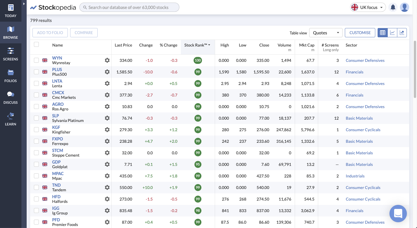
Task: Tick the checkbox for Kingfisher
Action: point(36,129)
